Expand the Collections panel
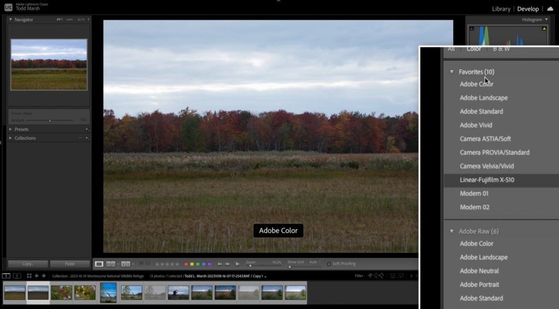The image size is (559, 309). (10, 138)
